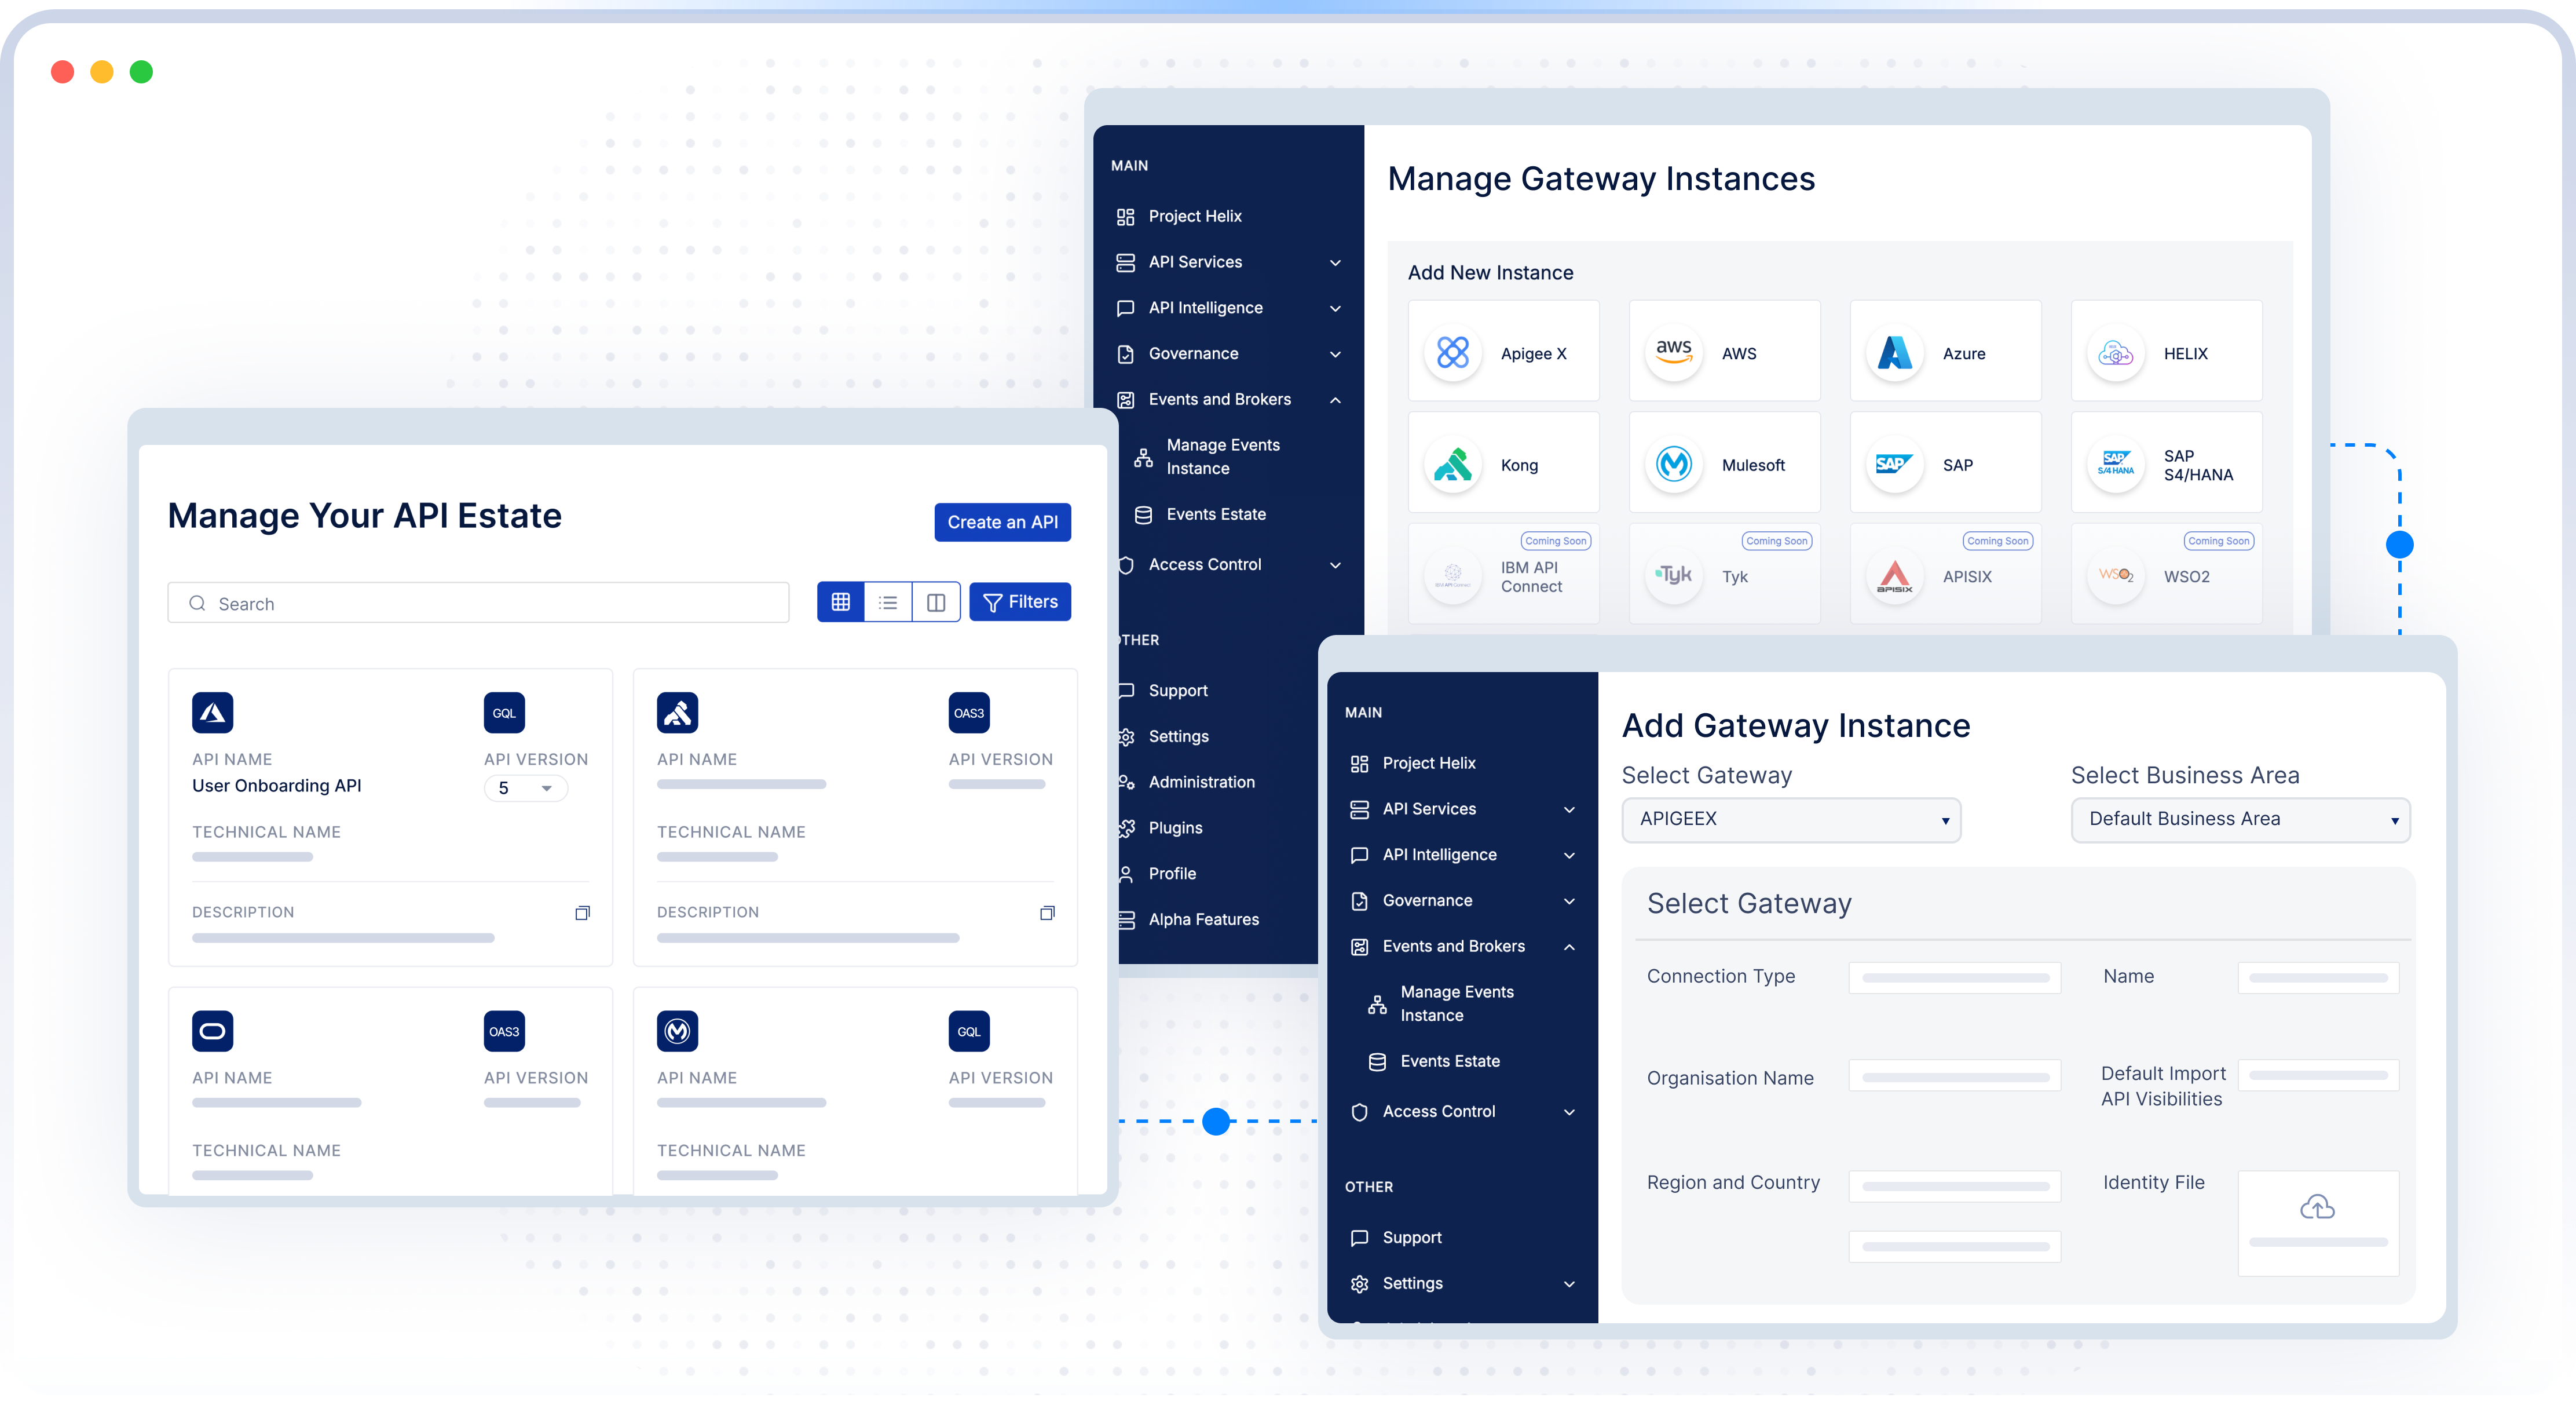Click the Create an API button
This screenshot has width=2576, height=1409.
point(1002,523)
